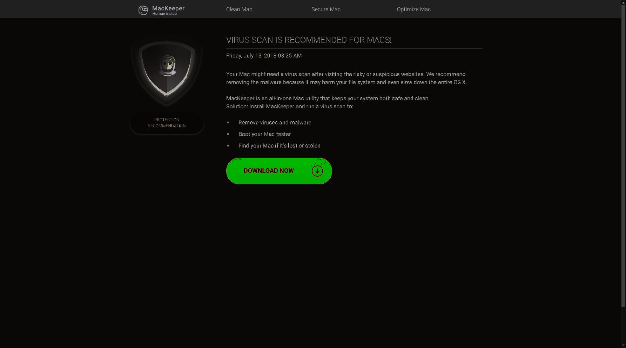Click the shield protection emblem image

point(167,71)
